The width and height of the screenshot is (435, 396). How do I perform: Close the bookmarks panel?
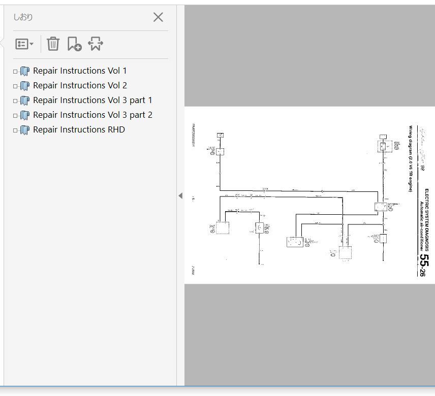(x=158, y=17)
